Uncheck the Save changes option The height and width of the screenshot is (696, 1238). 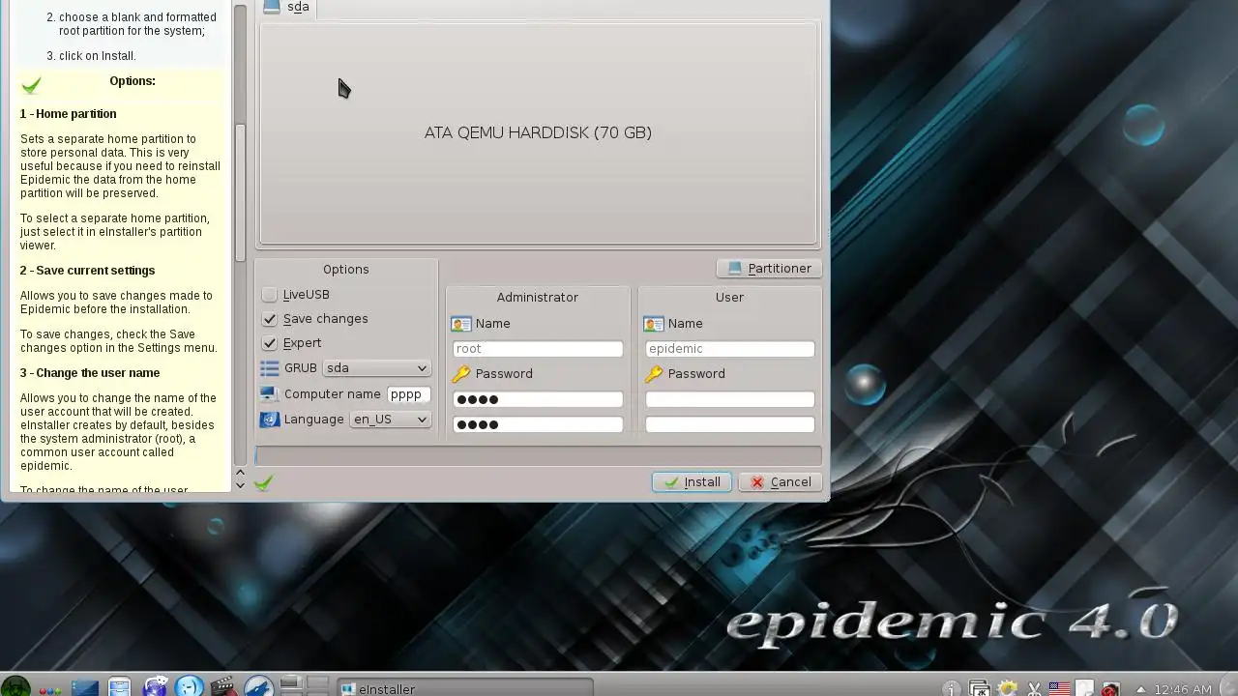[270, 318]
